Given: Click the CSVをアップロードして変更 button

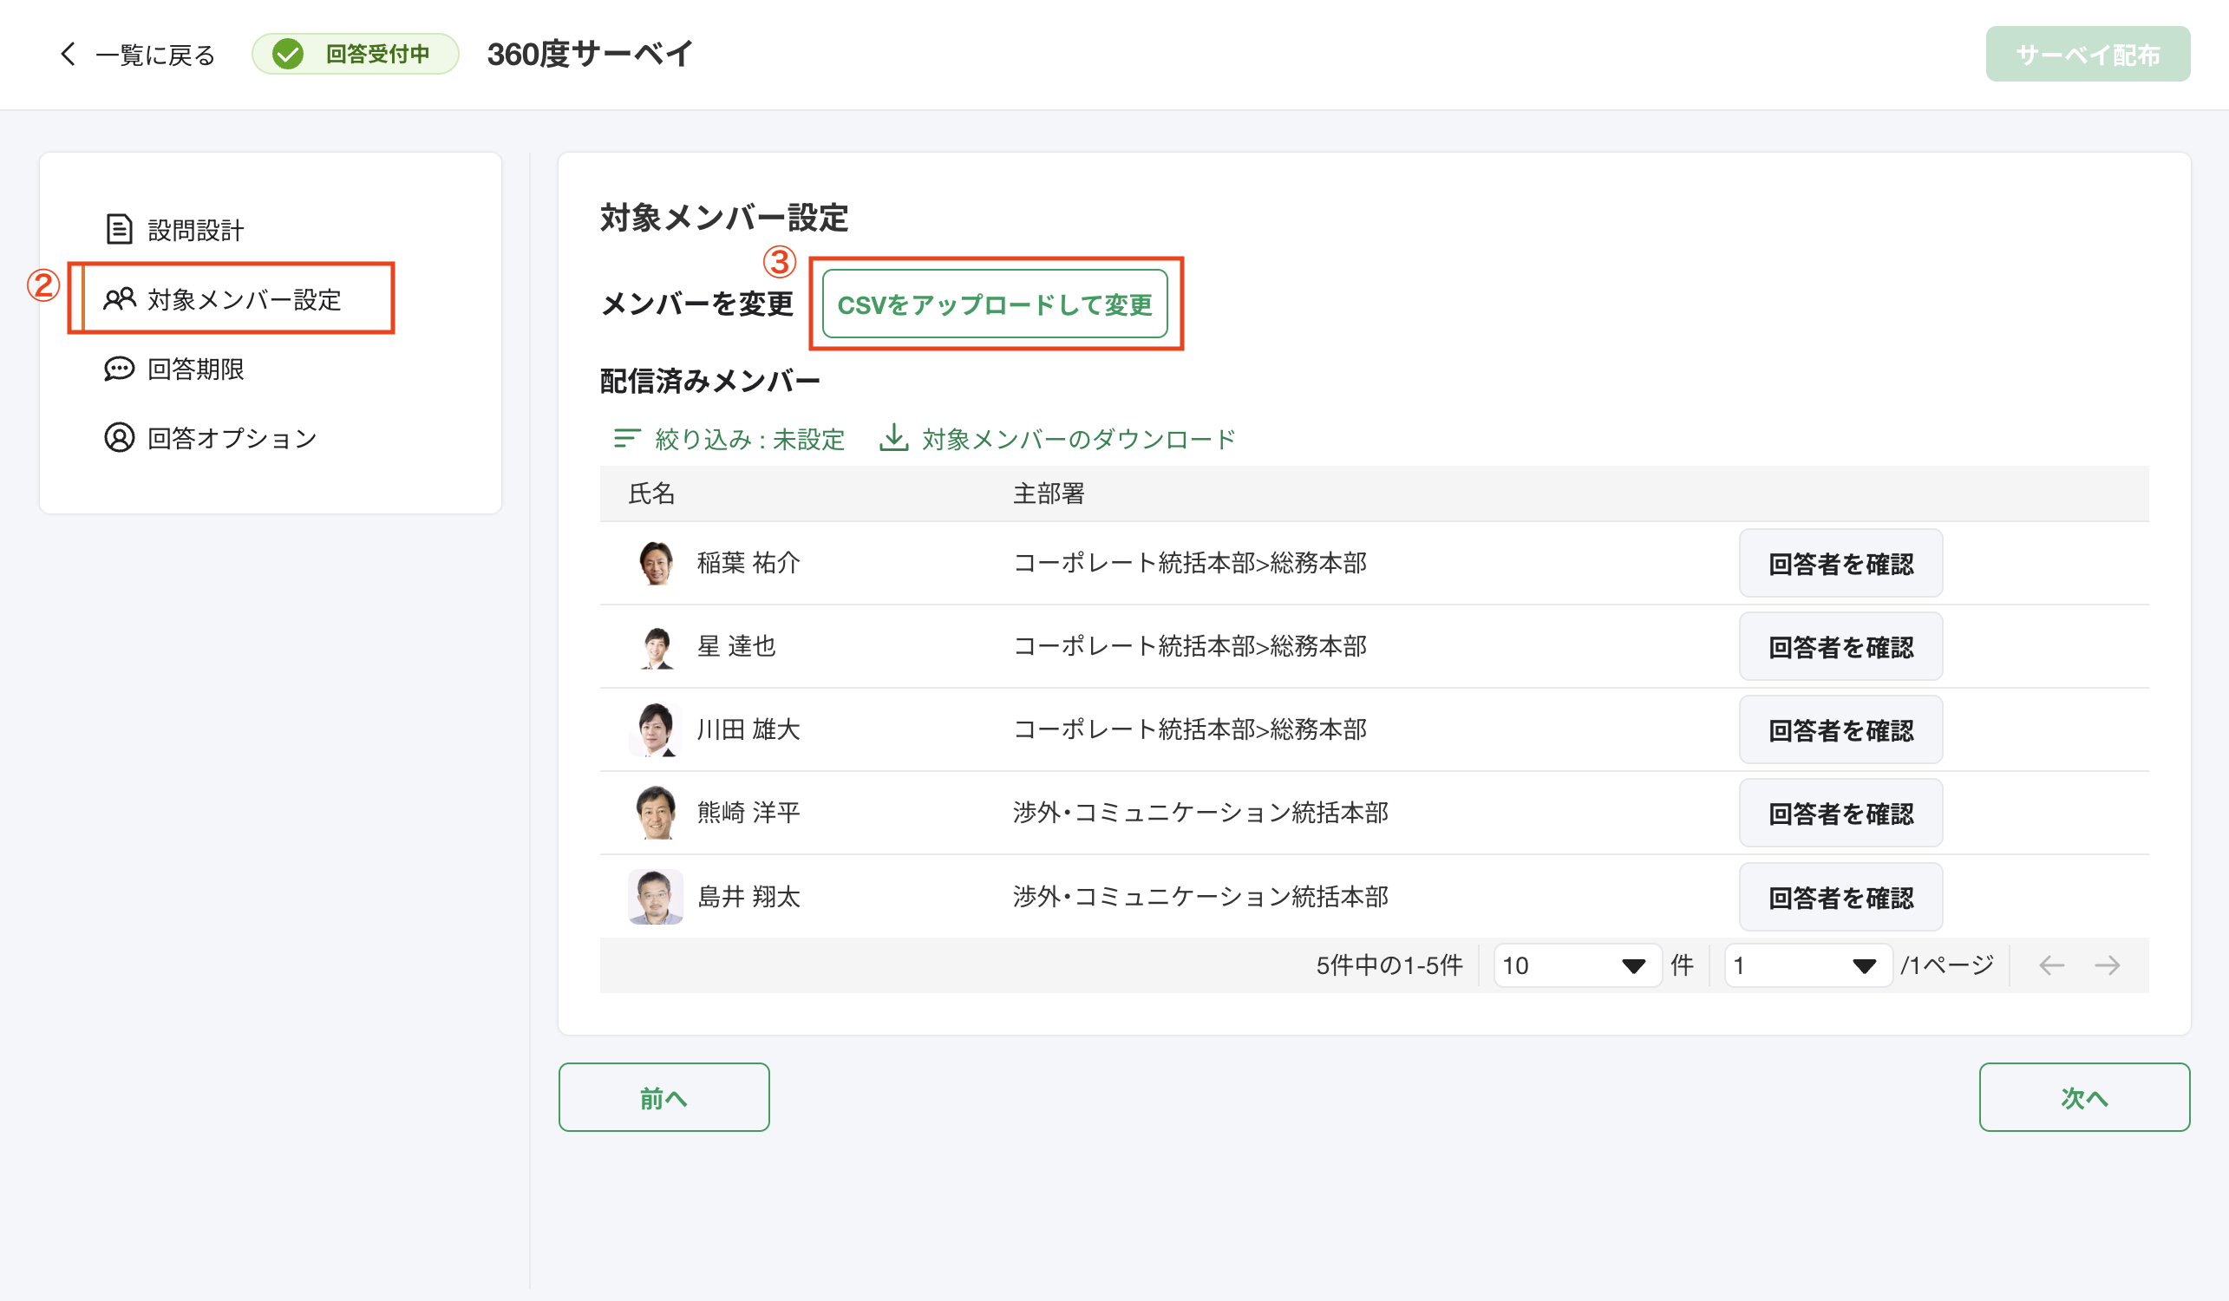Looking at the screenshot, I should pos(996,304).
